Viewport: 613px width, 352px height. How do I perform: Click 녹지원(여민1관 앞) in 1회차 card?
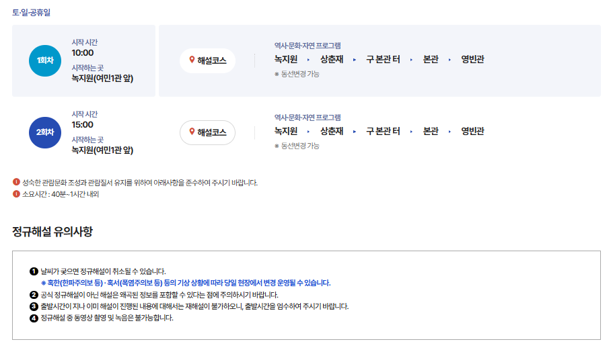pos(102,79)
